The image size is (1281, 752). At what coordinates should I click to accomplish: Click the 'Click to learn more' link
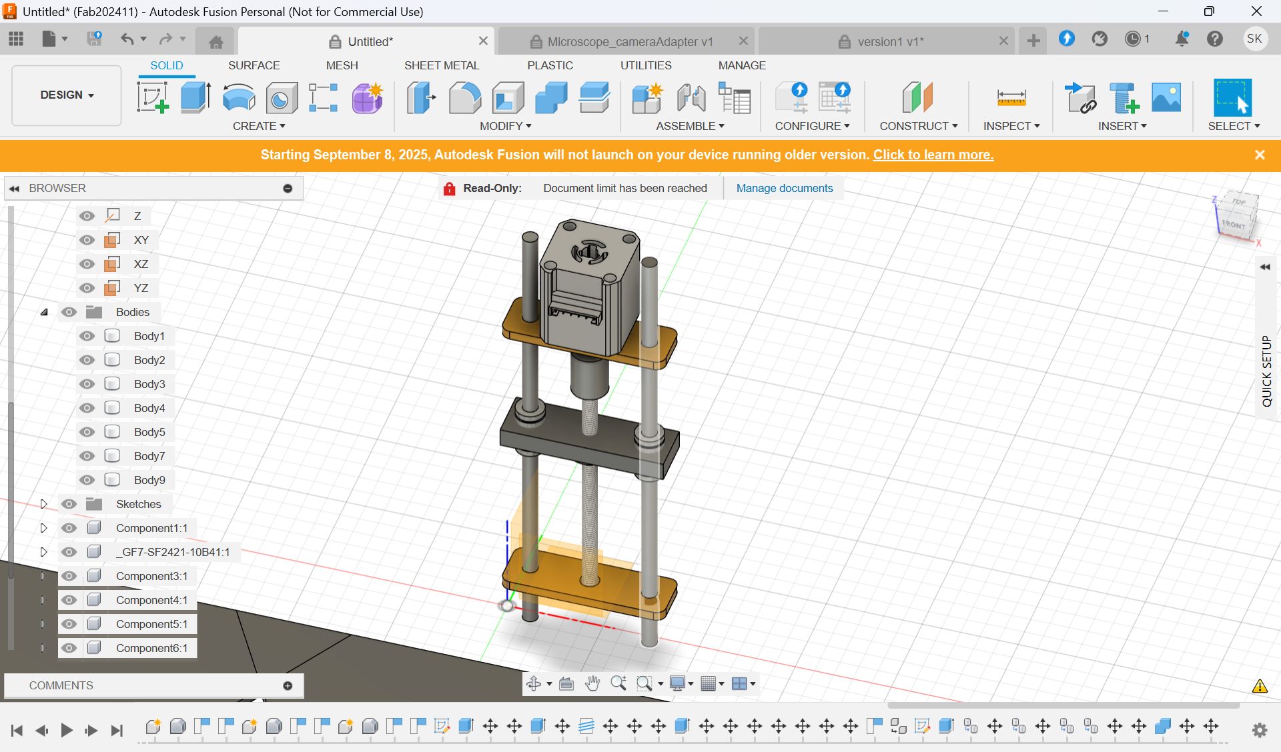[x=933, y=155]
